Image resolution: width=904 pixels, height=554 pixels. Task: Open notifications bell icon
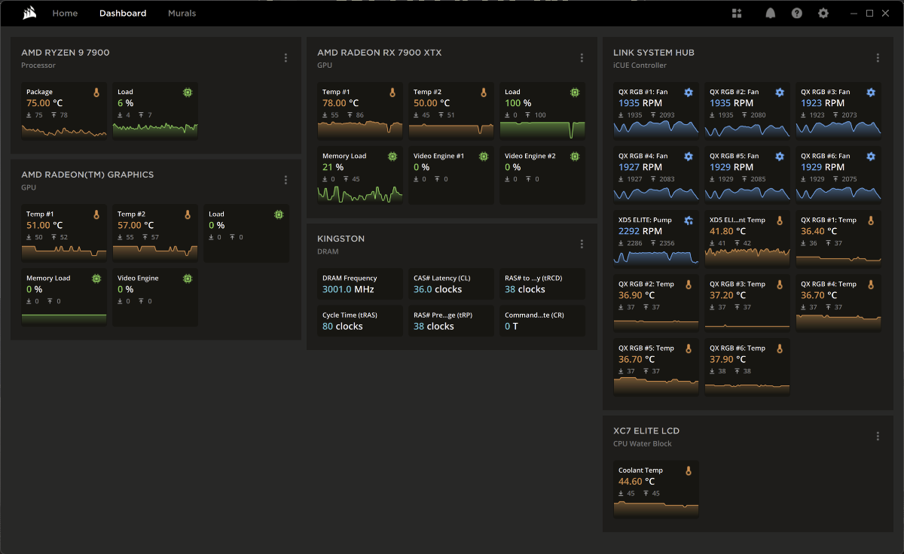pos(771,14)
